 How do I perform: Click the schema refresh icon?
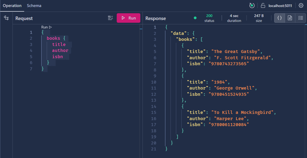(x=252, y=6)
